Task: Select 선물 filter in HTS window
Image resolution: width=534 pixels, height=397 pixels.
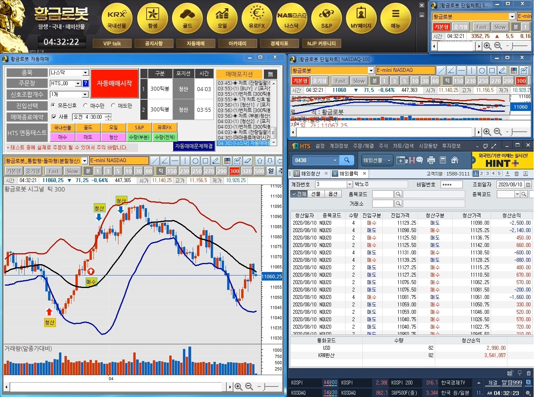Action: (x=315, y=194)
